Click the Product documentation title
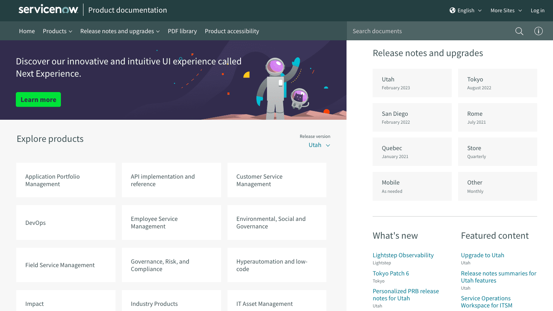 127,10
